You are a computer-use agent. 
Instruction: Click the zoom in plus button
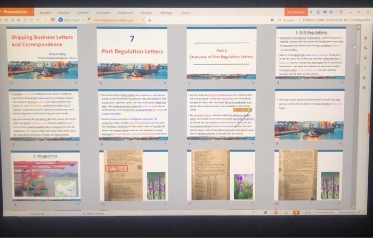pos(360,212)
